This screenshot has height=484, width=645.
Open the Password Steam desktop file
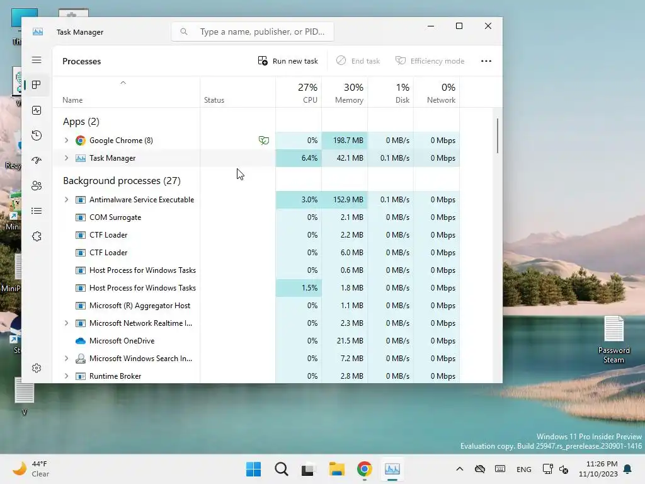click(614, 339)
